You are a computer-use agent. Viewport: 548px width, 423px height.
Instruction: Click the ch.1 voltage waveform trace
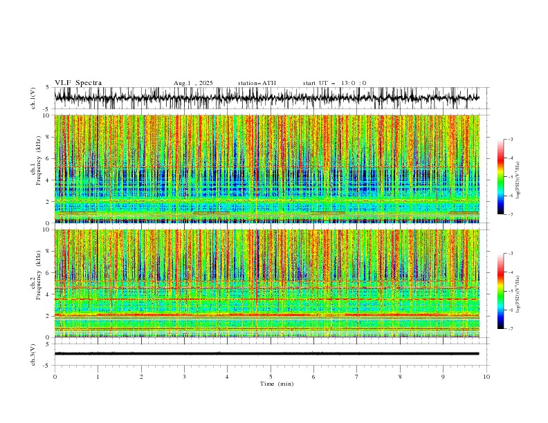tap(266, 98)
